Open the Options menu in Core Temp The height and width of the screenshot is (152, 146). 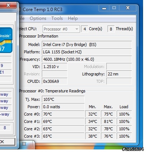(38, 18)
